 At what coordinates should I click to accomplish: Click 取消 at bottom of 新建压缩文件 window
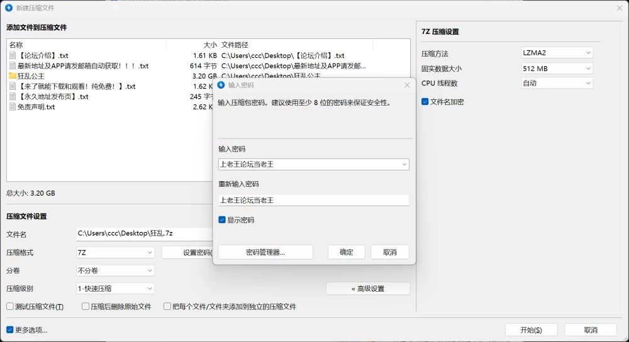(x=591, y=330)
